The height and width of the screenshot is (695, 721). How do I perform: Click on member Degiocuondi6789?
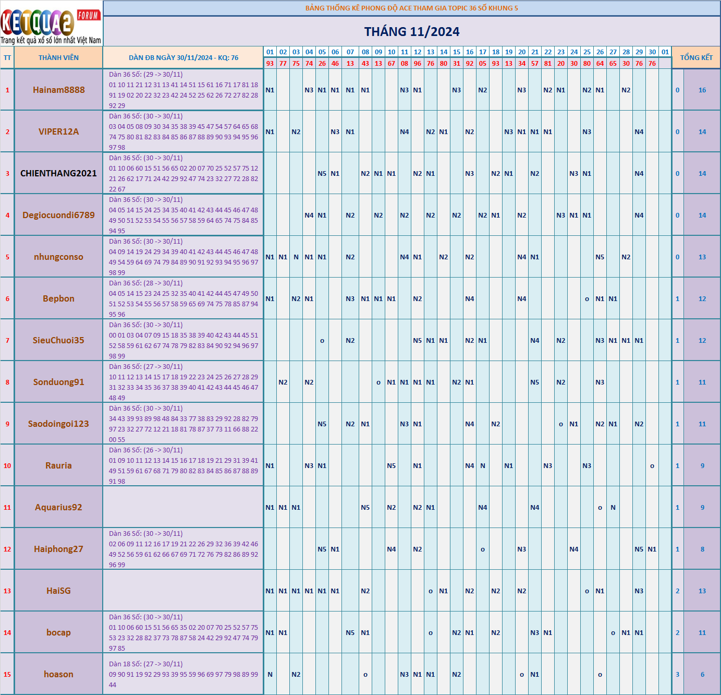(x=58, y=215)
